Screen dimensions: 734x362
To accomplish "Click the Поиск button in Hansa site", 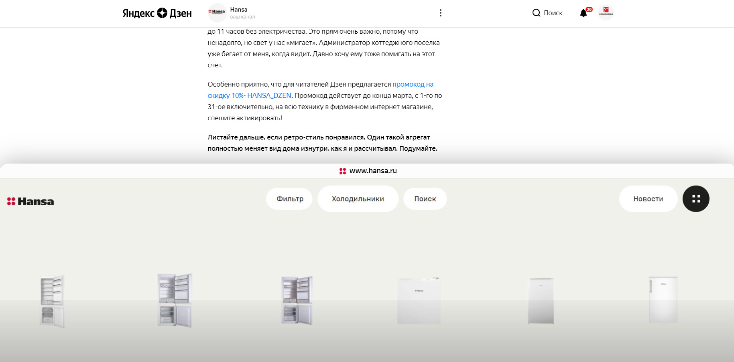I will tap(425, 199).
